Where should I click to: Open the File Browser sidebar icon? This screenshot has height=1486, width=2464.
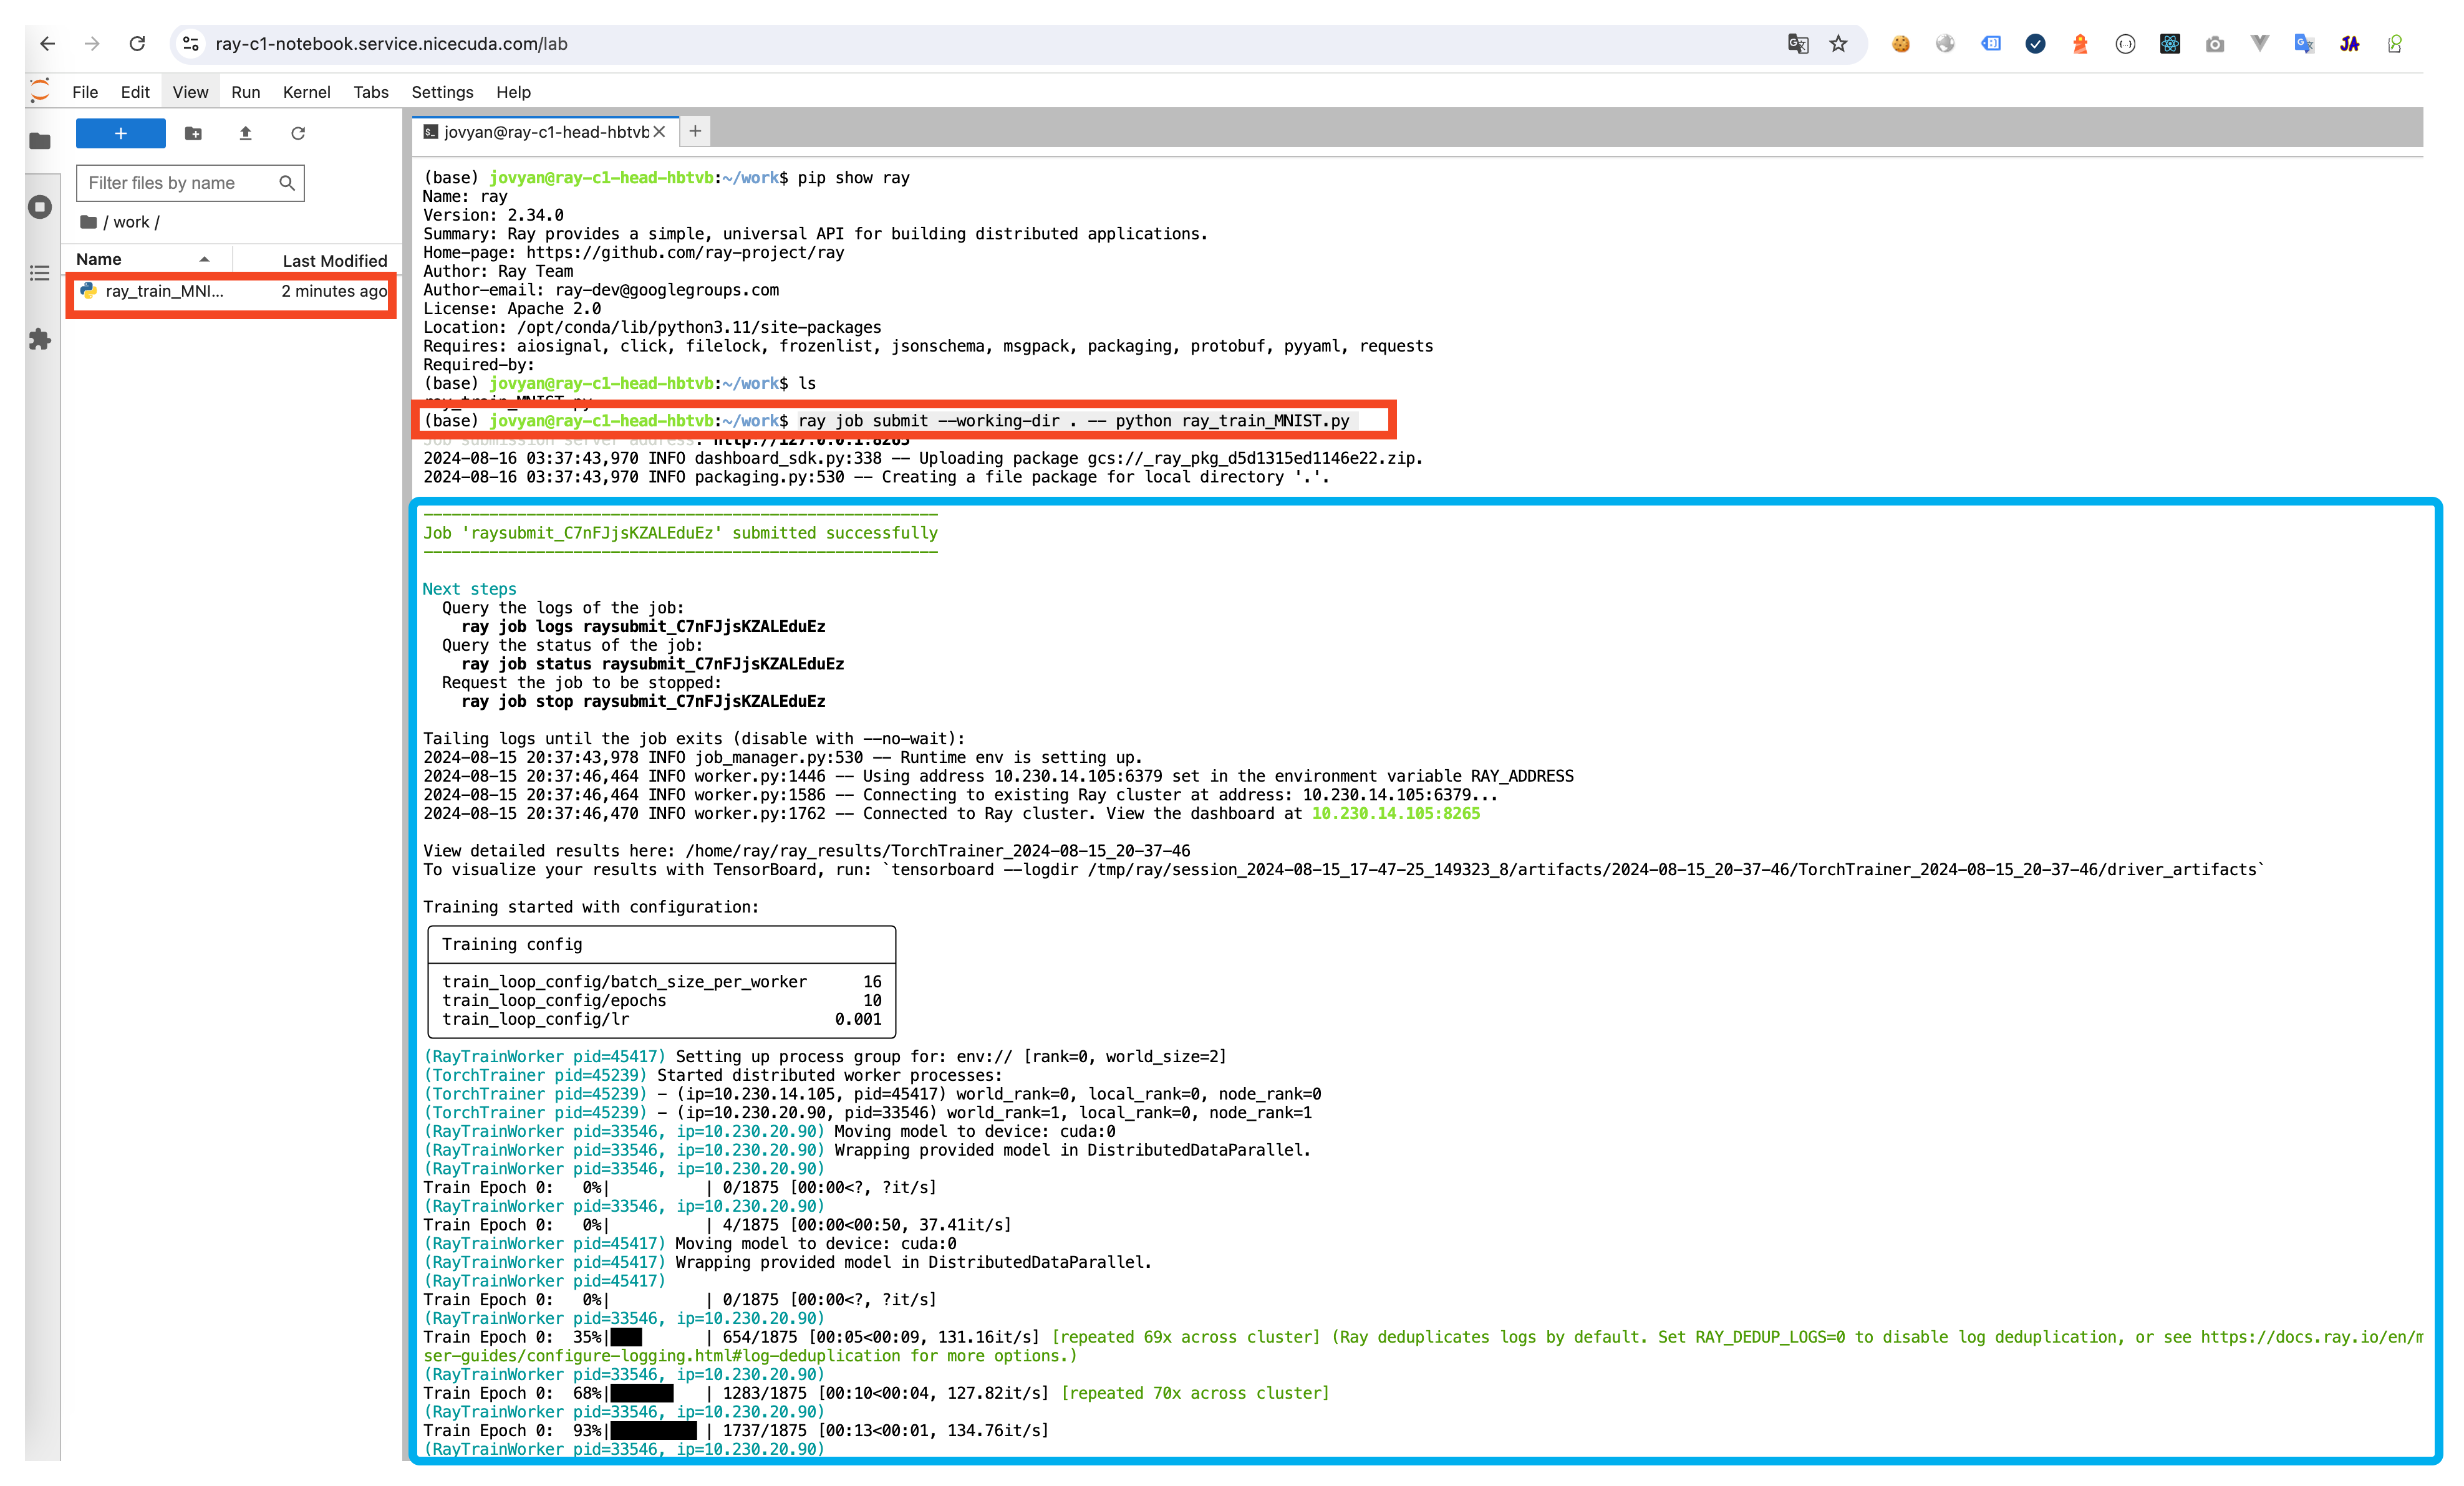point(40,141)
